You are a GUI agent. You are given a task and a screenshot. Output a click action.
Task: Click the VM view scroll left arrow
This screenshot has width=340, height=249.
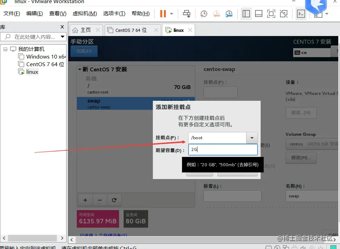tap(71, 240)
